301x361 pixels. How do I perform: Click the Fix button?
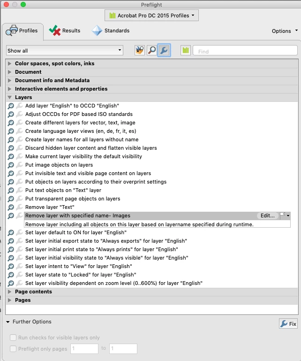click(x=288, y=324)
